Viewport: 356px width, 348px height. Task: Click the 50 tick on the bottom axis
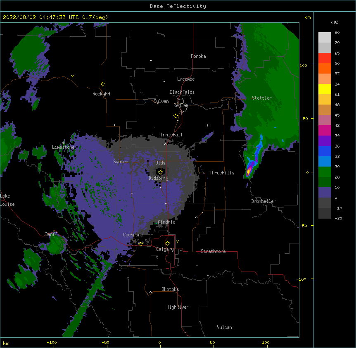[x=212, y=343]
